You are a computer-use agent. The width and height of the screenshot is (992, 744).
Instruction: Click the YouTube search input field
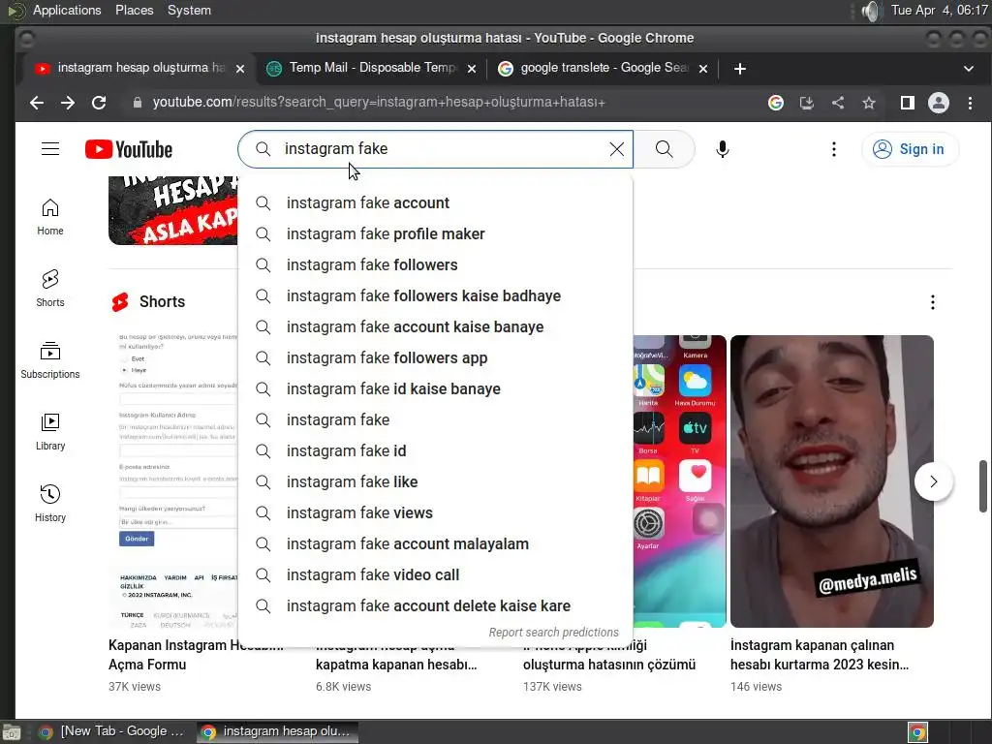click(437, 148)
